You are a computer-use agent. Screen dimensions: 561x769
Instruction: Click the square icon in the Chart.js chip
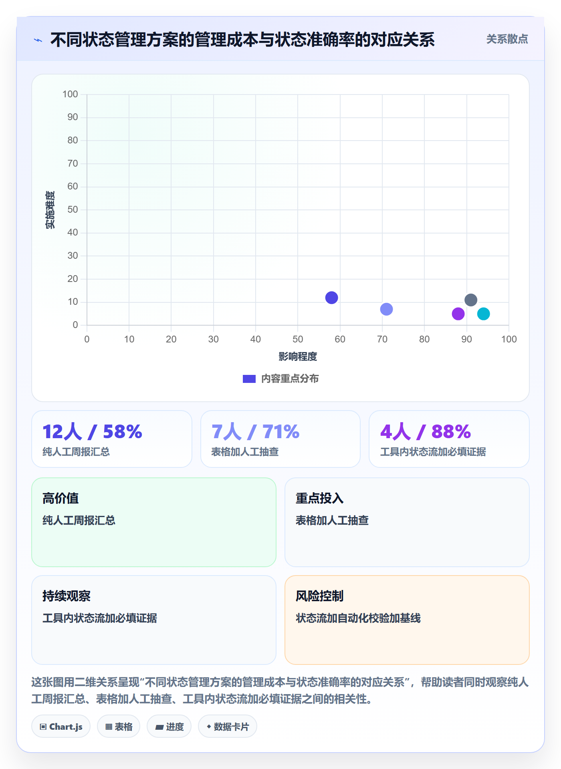pyautogui.click(x=43, y=727)
